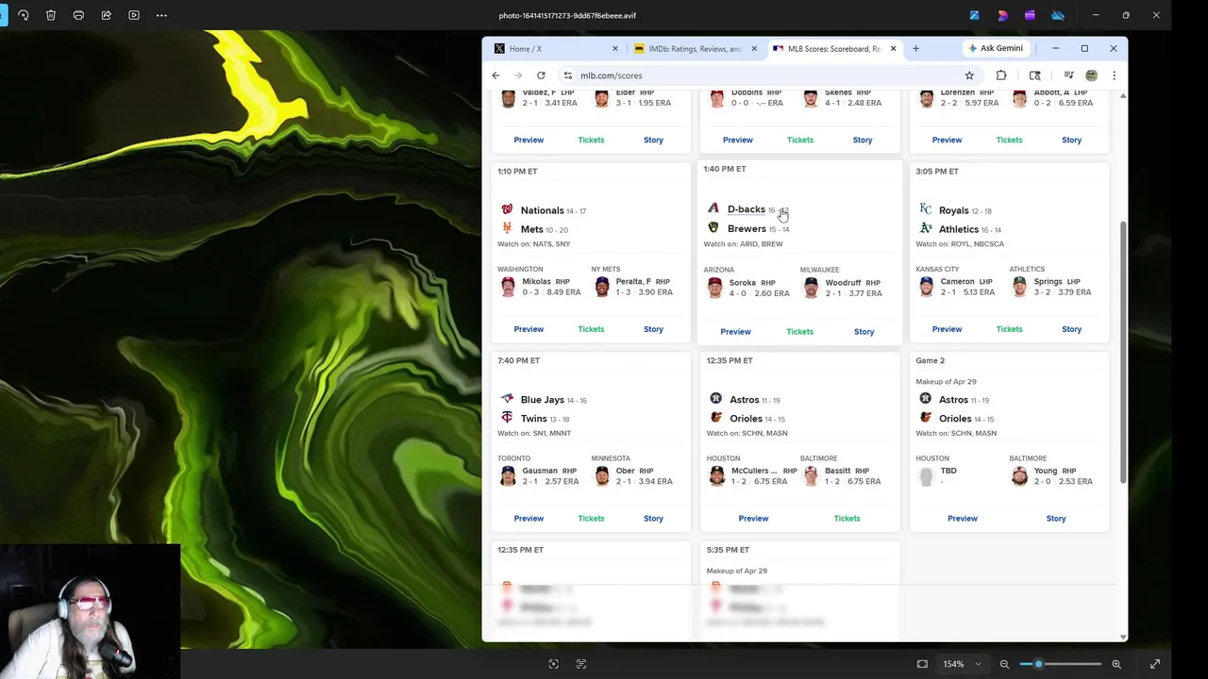
Task: Click Tickets for Nationals vs Mets game
Action: (x=591, y=329)
